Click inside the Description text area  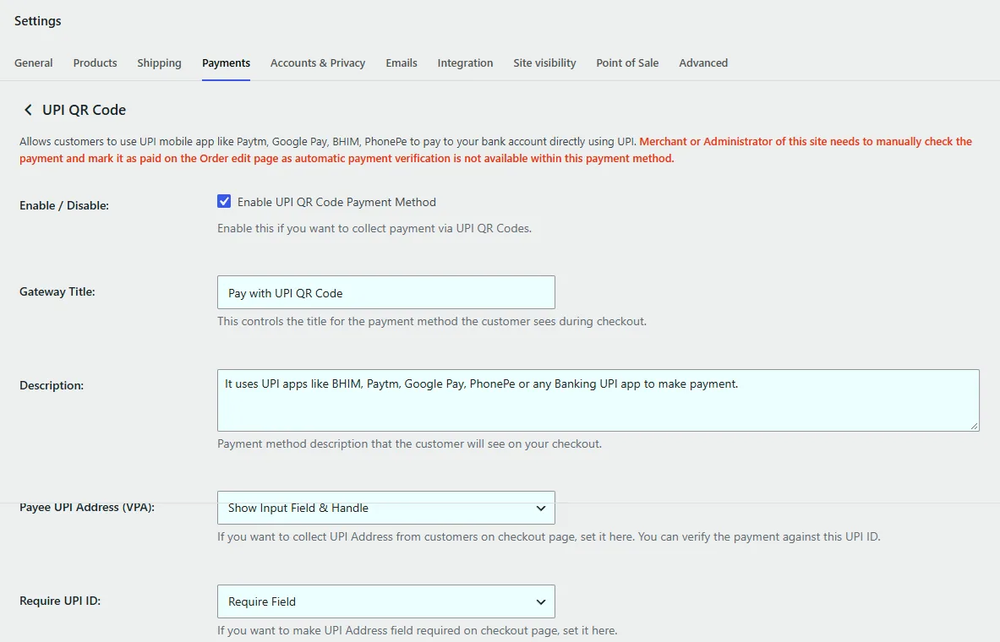point(598,400)
